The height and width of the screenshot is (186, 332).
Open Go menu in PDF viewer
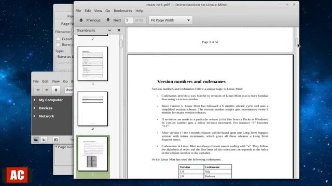click(x=107, y=11)
